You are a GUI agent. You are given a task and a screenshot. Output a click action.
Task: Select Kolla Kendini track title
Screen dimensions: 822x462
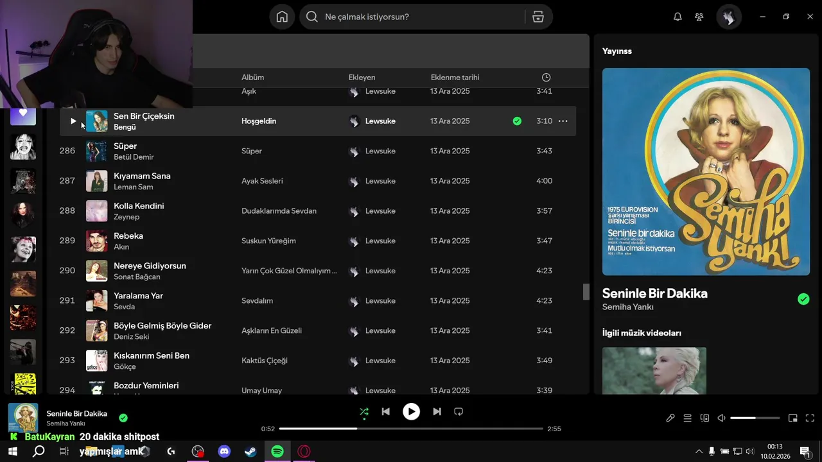coord(139,206)
